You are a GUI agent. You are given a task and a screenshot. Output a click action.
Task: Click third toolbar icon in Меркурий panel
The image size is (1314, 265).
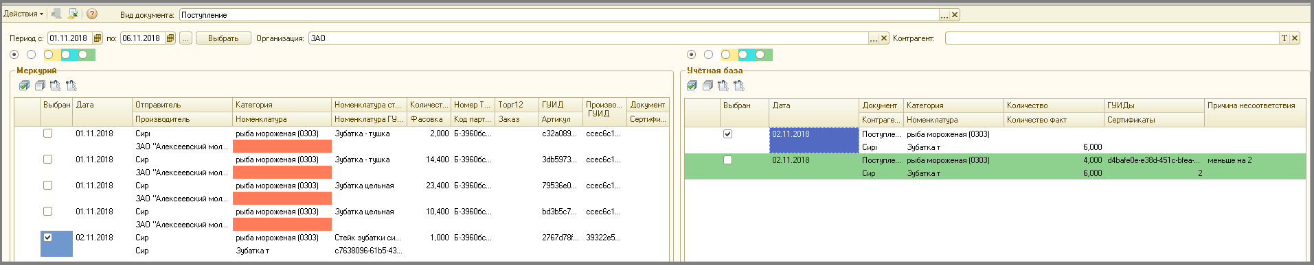pos(56,86)
